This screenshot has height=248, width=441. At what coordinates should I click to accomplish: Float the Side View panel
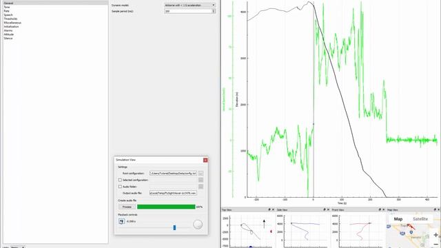coord(325,209)
